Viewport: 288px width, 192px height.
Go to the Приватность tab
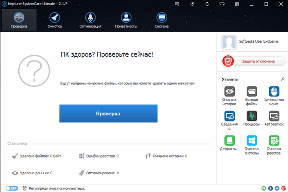pos(126,20)
